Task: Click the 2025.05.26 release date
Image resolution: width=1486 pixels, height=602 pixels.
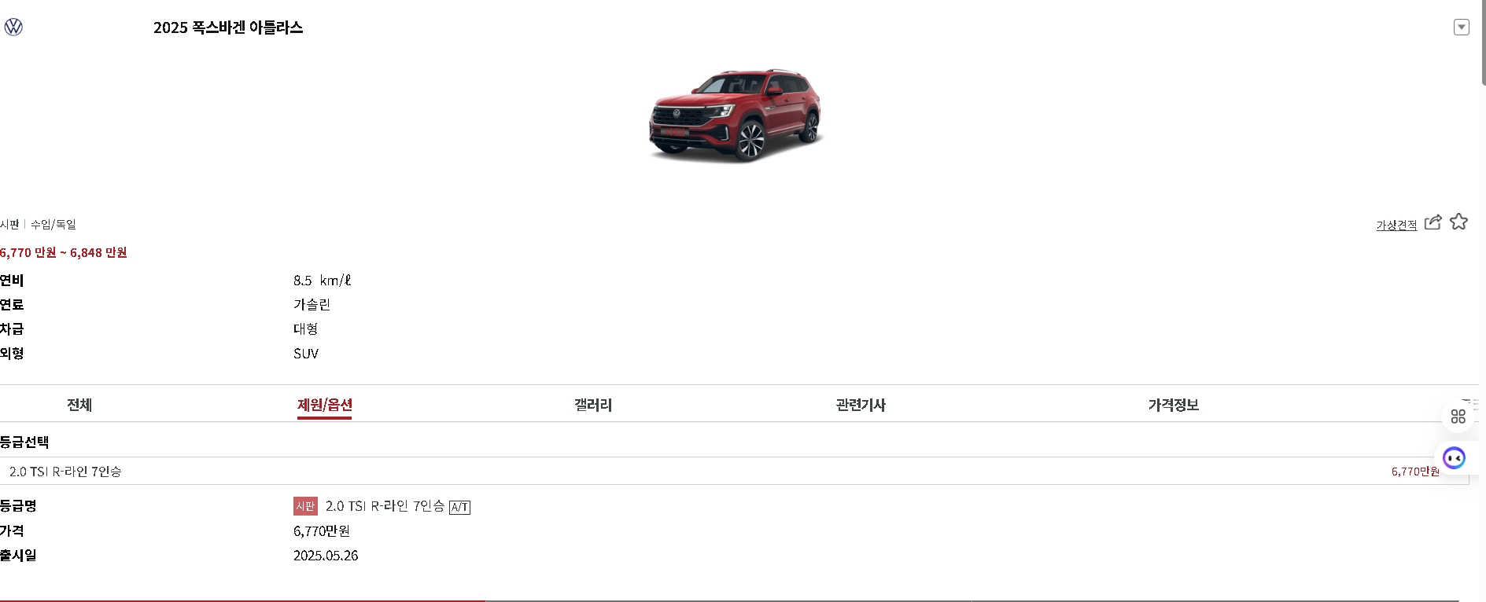Action: tap(326, 556)
